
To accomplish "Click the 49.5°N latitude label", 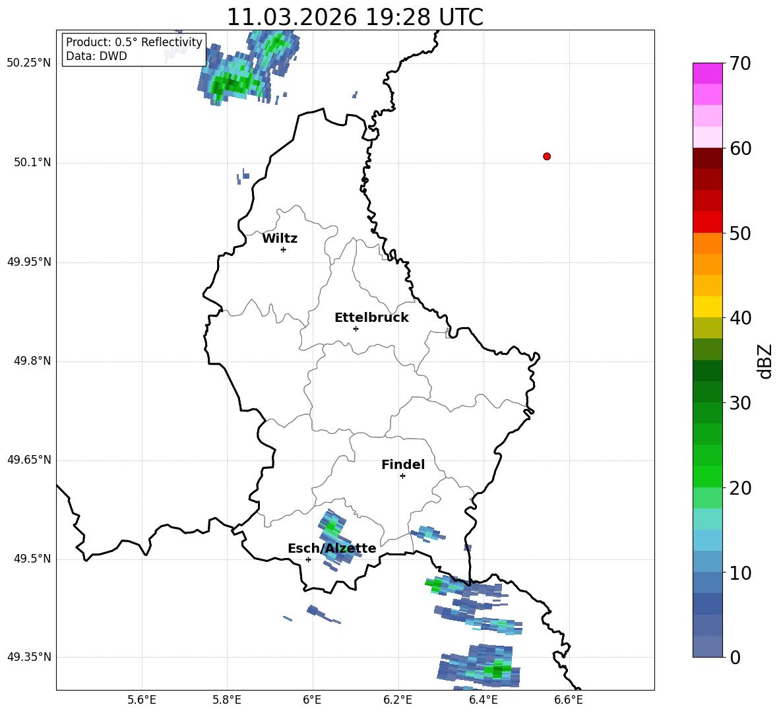I will click(x=32, y=559).
